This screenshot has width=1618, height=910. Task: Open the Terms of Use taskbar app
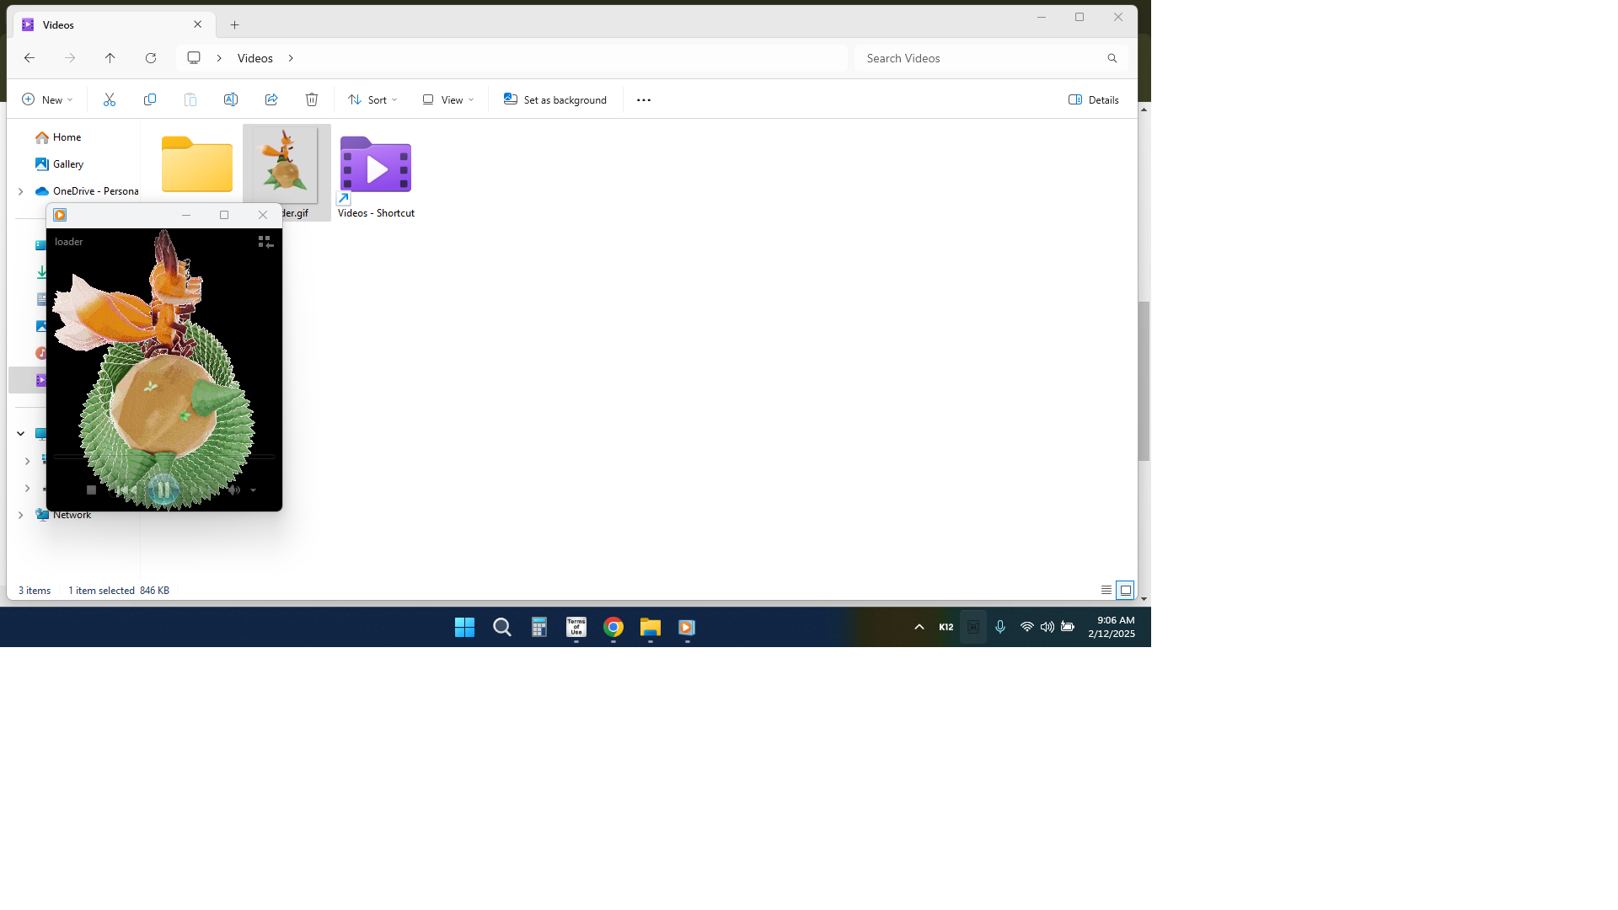point(576,627)
